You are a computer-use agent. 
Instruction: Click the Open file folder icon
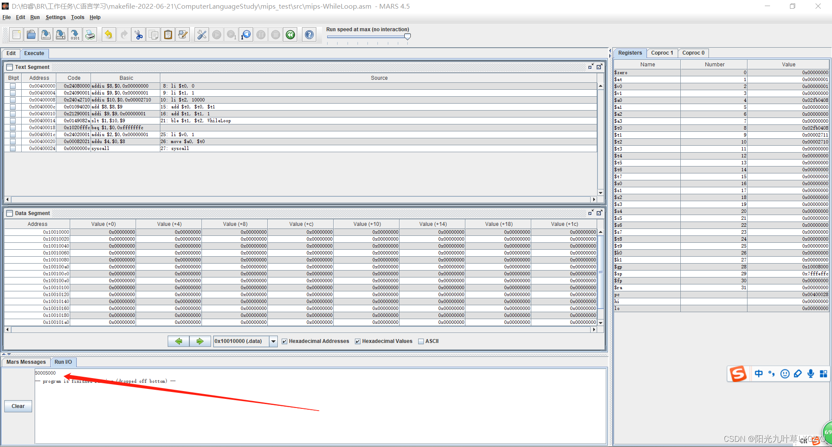[31, 35]
